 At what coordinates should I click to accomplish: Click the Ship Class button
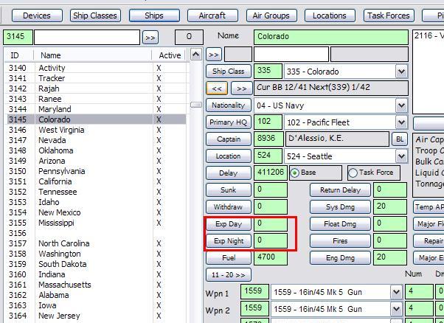[x=229, y=72]
